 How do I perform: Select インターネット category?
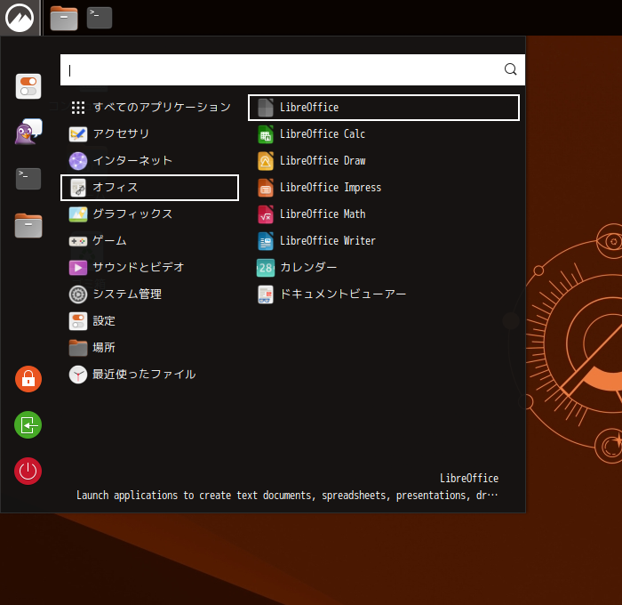click(149, 160)
